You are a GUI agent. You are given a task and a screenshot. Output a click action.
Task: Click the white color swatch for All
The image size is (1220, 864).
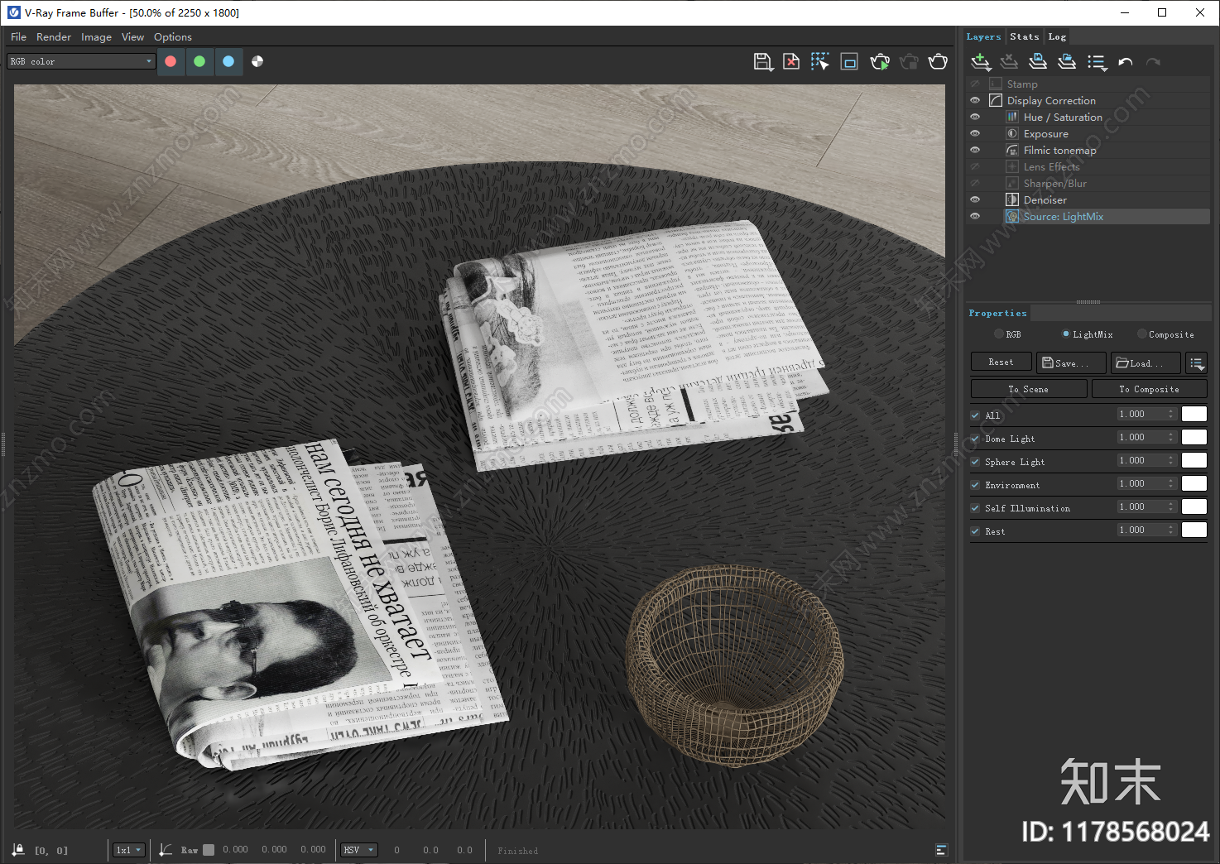click(x=1194, y=414)
